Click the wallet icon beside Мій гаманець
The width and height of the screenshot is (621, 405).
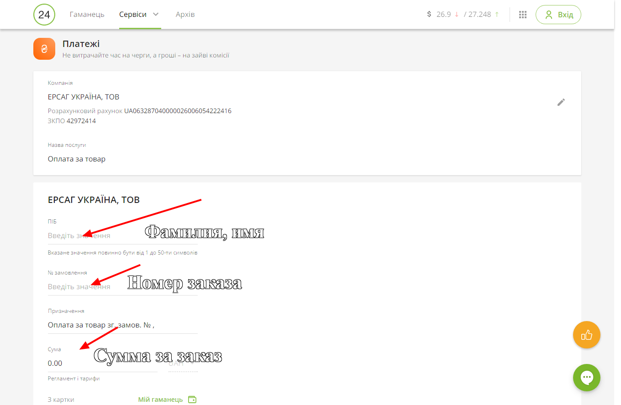click(192, 400)
